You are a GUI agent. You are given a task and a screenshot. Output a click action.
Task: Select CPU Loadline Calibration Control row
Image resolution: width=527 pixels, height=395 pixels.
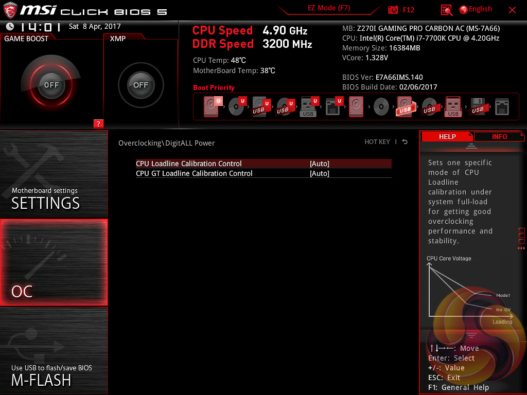pyautogui.click(x=263, y=164)
